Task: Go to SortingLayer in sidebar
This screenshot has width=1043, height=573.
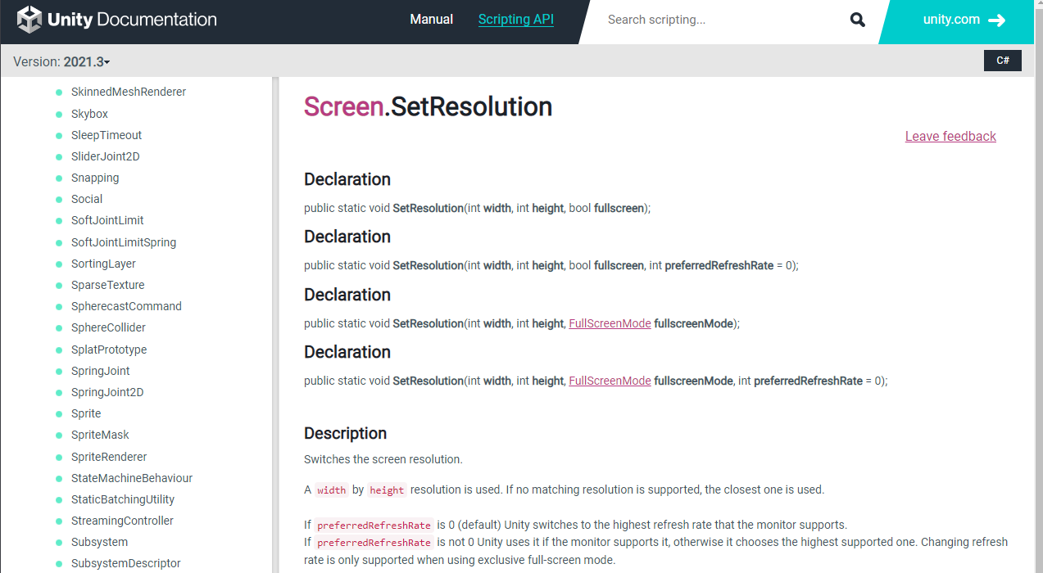Action: coord(103,264)
